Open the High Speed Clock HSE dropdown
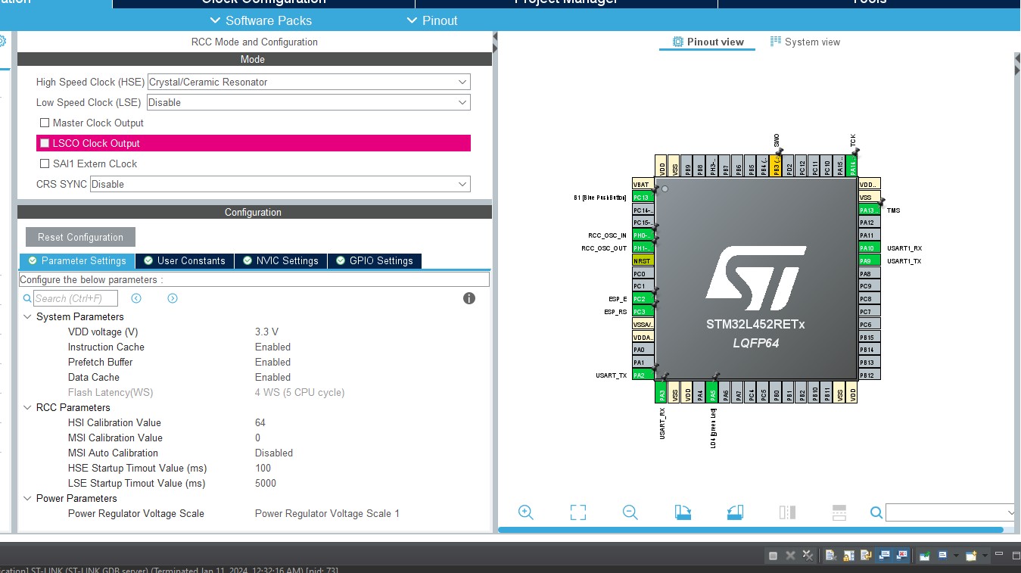The image size is (1021, 573). click(x=461, y=82)
